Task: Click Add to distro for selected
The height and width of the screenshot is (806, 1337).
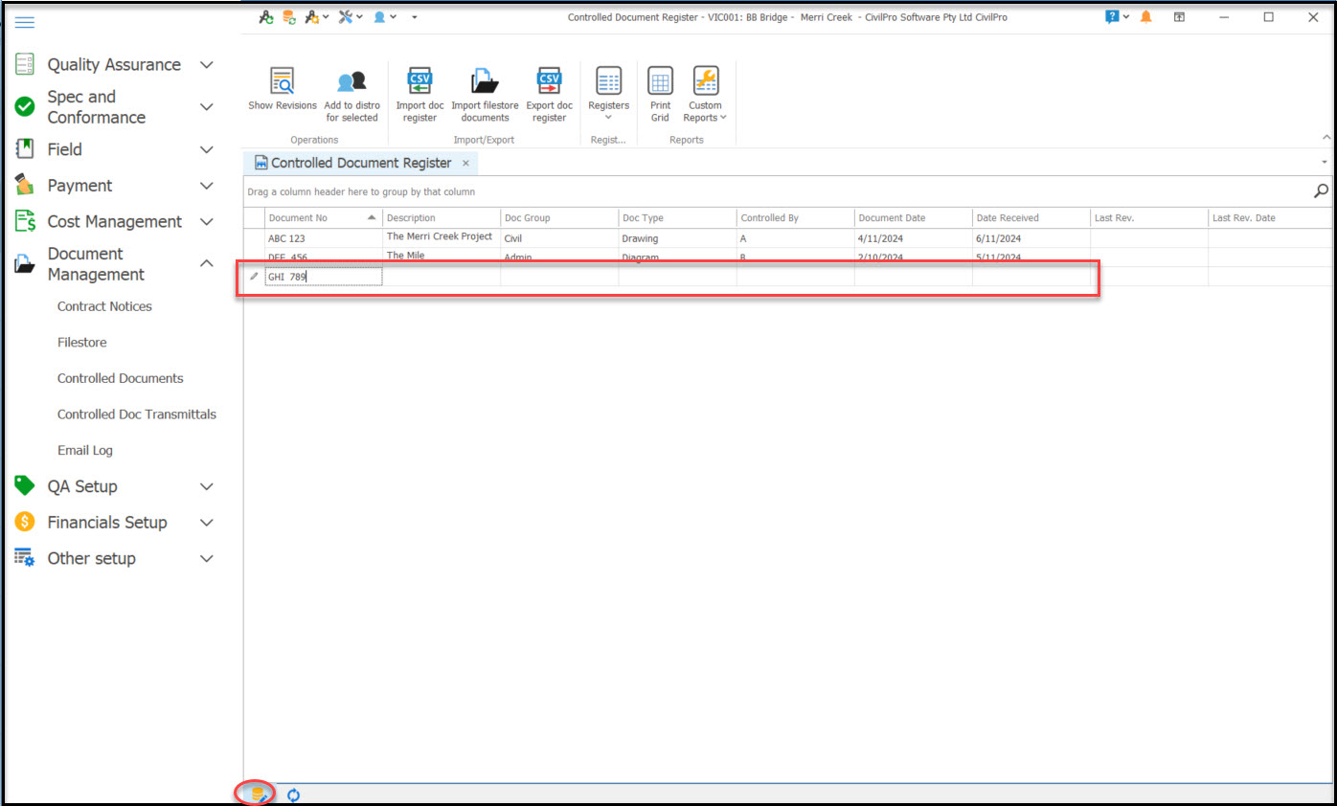Action: (351, 82)
